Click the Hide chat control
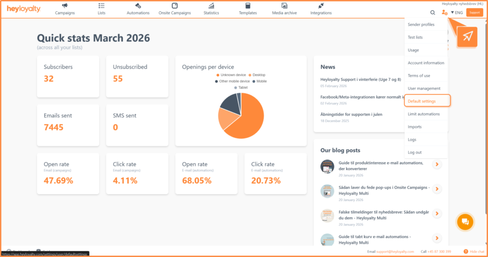This screenshot has height=257, width=488. click(474, 251)
